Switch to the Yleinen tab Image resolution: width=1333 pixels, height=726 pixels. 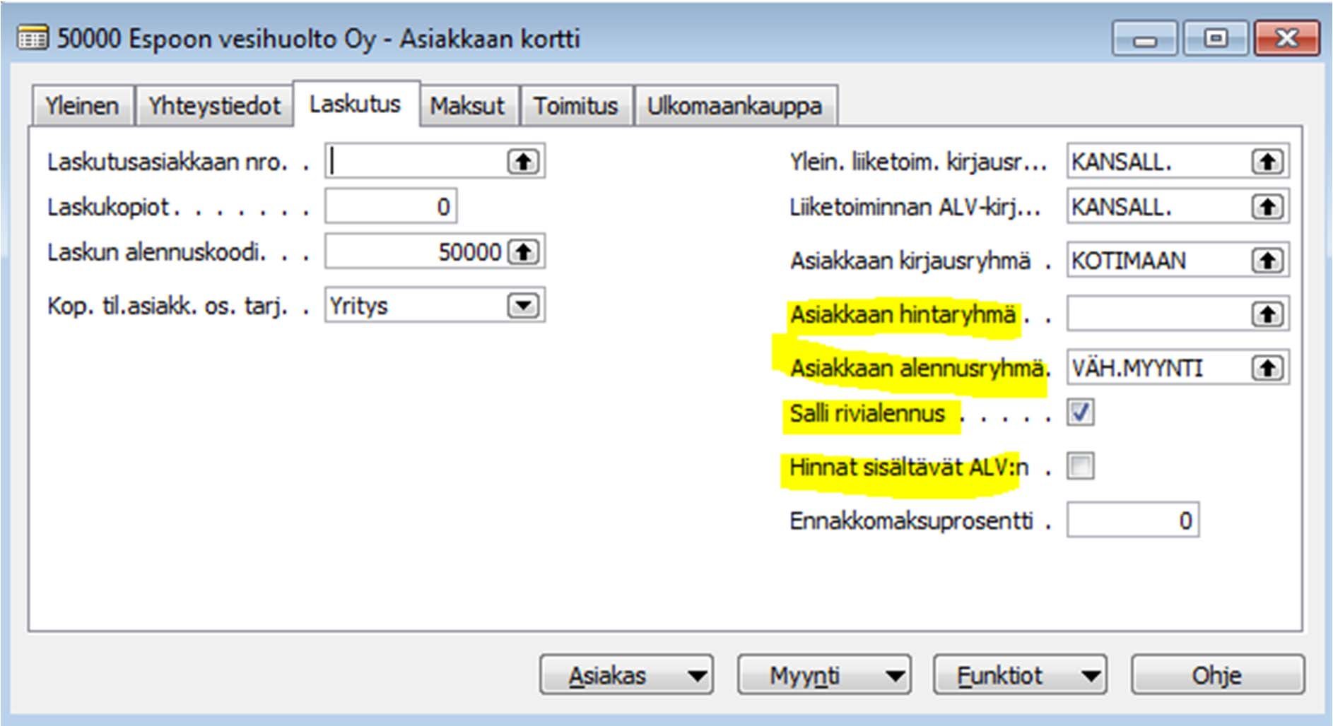82,106
